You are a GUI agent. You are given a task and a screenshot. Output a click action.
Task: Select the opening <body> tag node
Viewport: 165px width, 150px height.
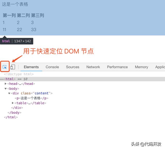pyautogui.click(x=13, y=89)
